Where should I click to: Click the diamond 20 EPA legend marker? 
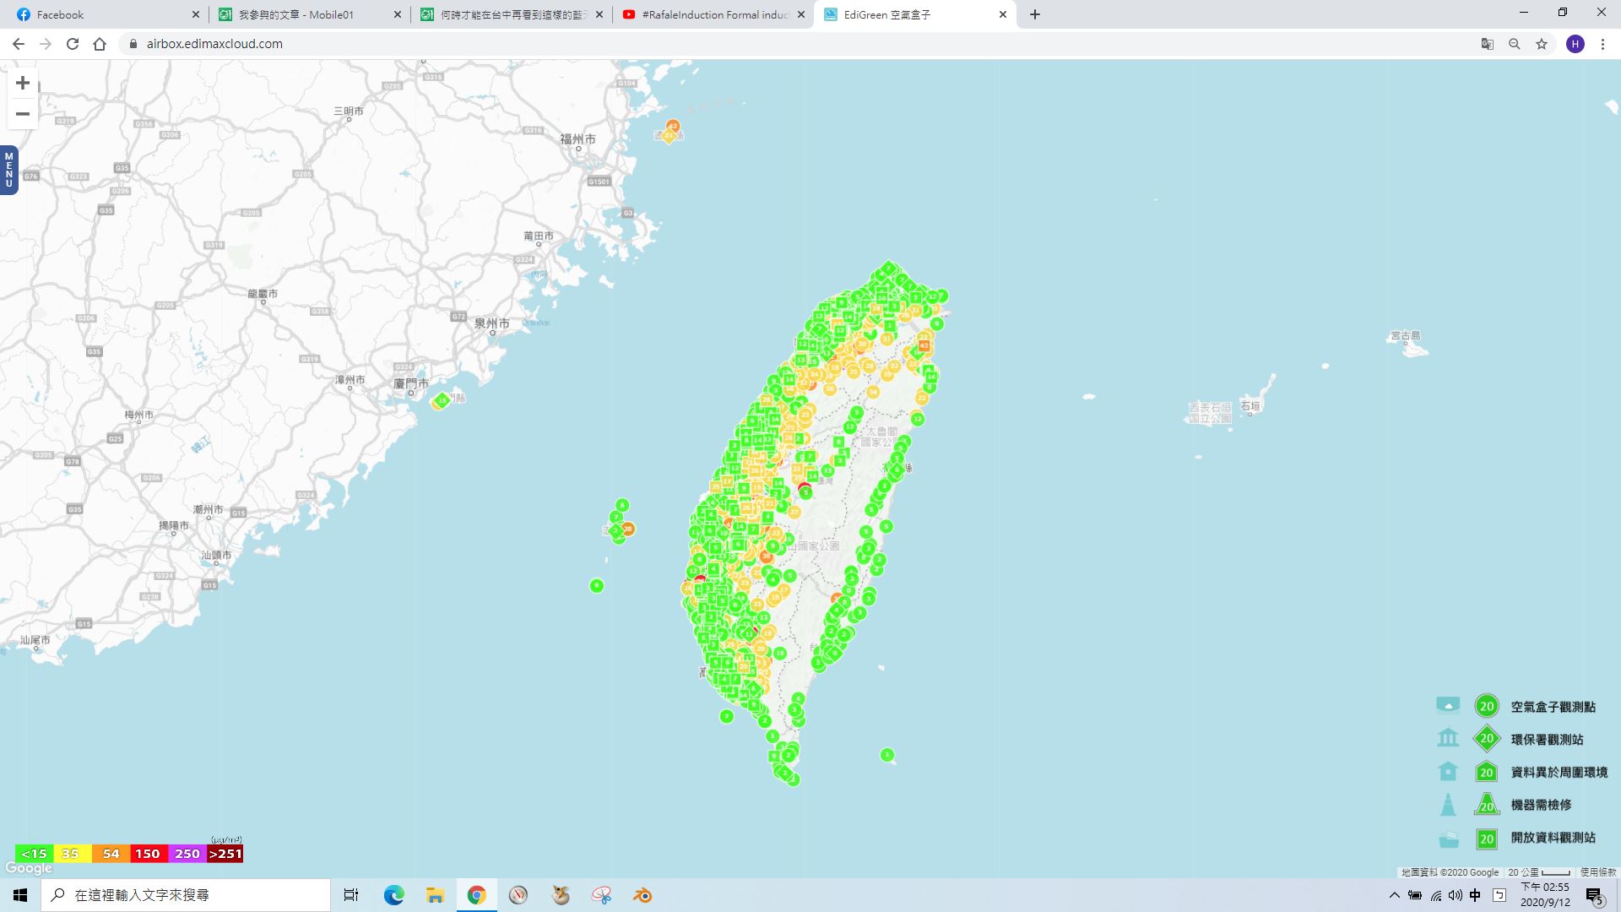tap(1487, 739)
